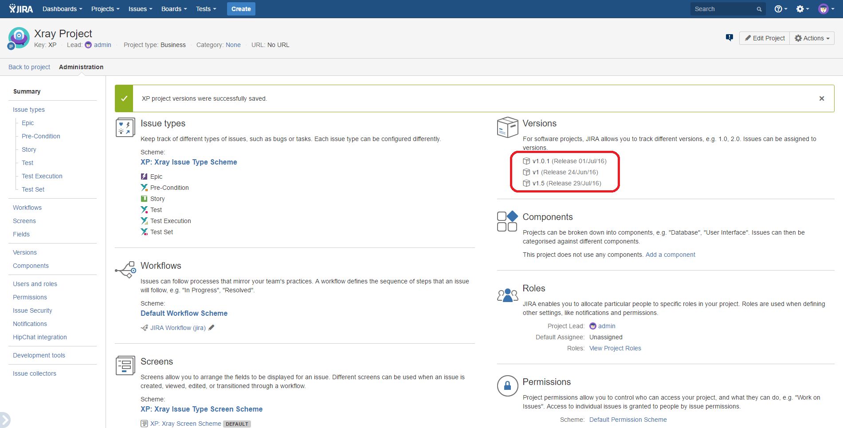The width and height of the screenshot is (843, 428).
Task: Click the Workflows section icon
Action: 125,269
